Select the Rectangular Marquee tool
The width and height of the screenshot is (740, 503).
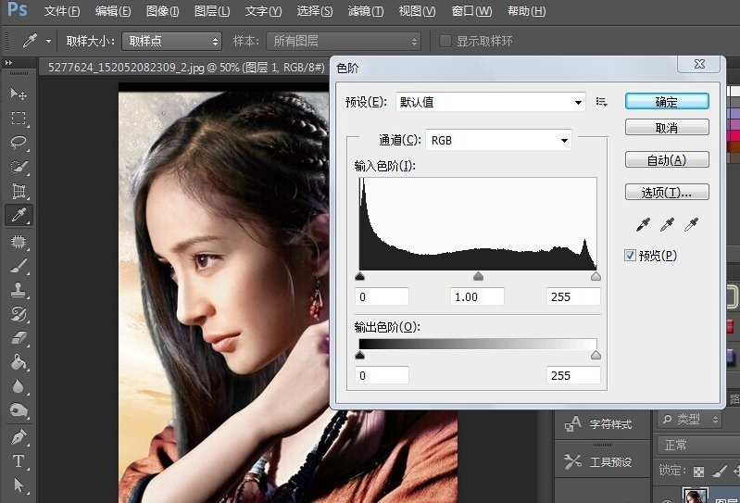(x=19, y=118)
